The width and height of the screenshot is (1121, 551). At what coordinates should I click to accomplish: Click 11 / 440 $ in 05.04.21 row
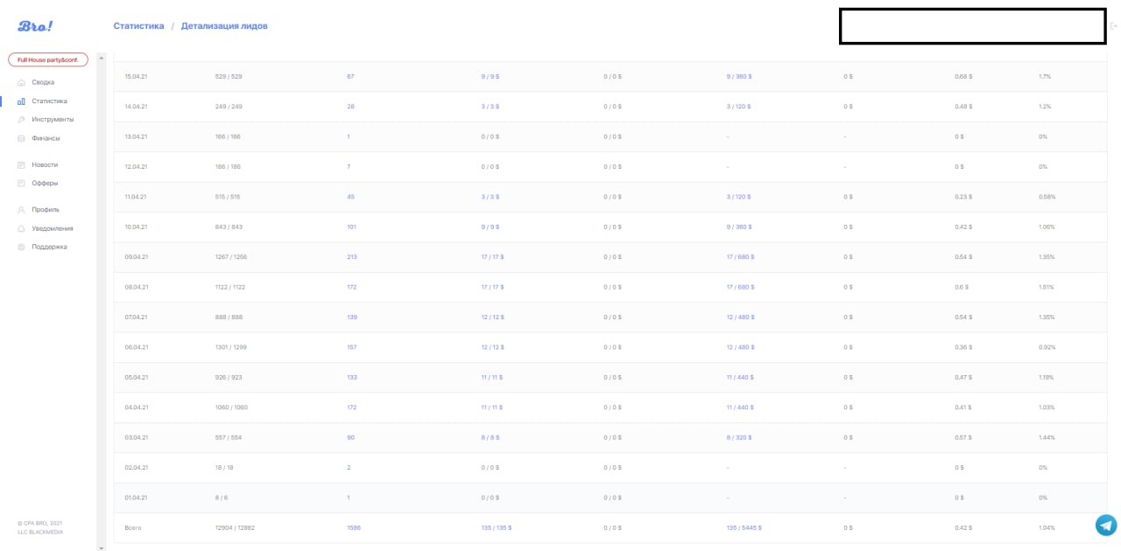tap(741, 377)
